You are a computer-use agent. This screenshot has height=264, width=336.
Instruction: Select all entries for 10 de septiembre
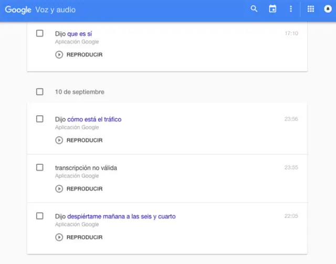click(x=40, y=92)
